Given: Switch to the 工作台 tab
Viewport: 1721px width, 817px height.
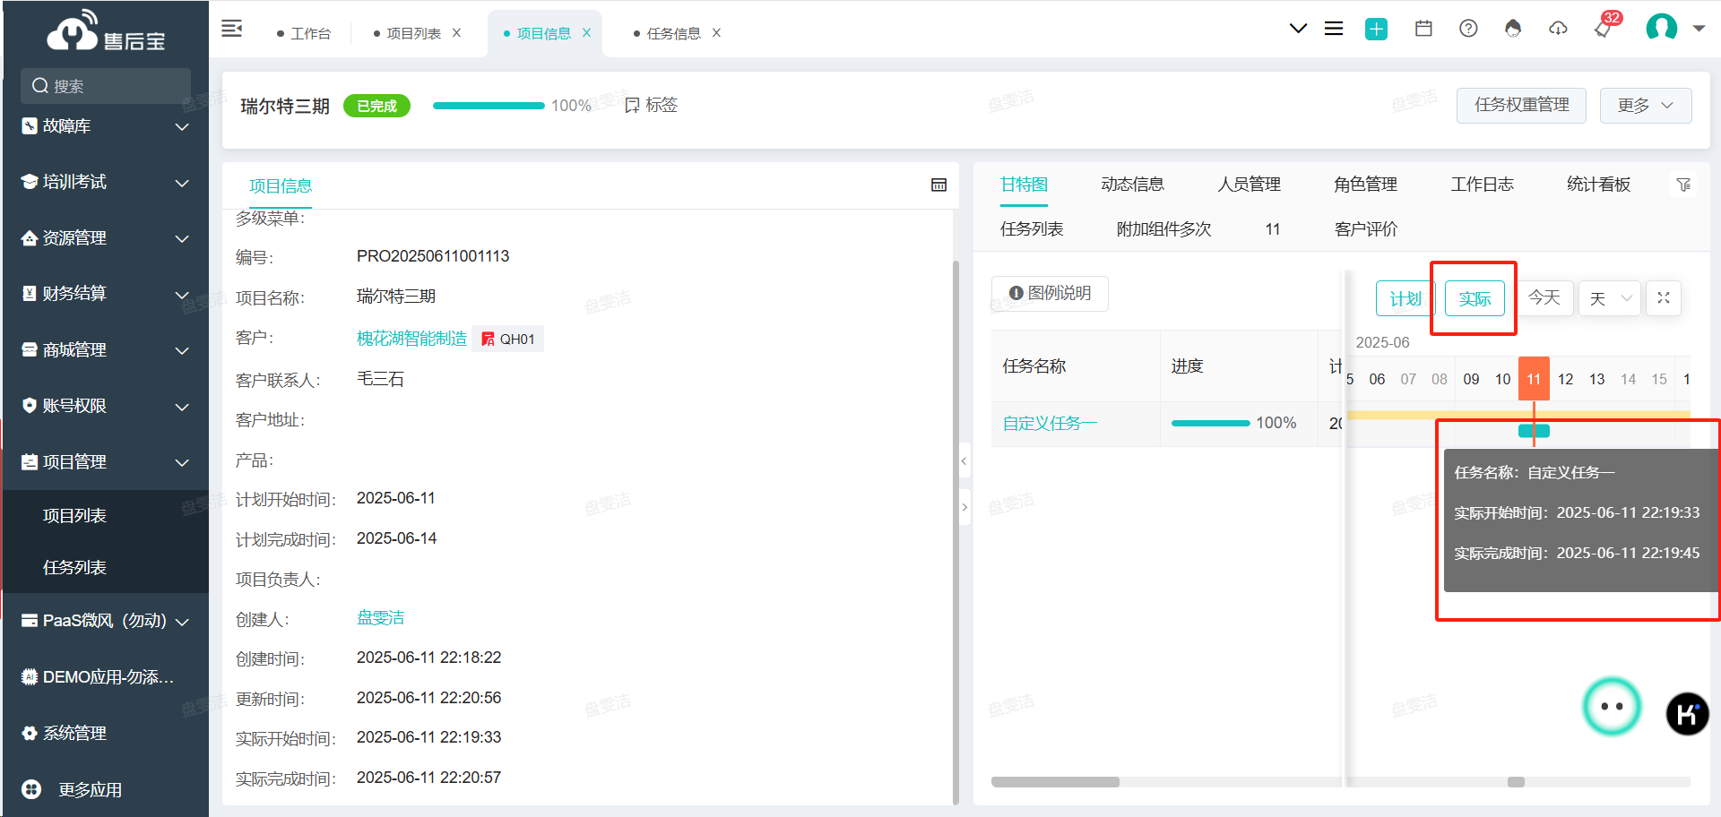Looking at the screenshot, I should pos(304,33).
